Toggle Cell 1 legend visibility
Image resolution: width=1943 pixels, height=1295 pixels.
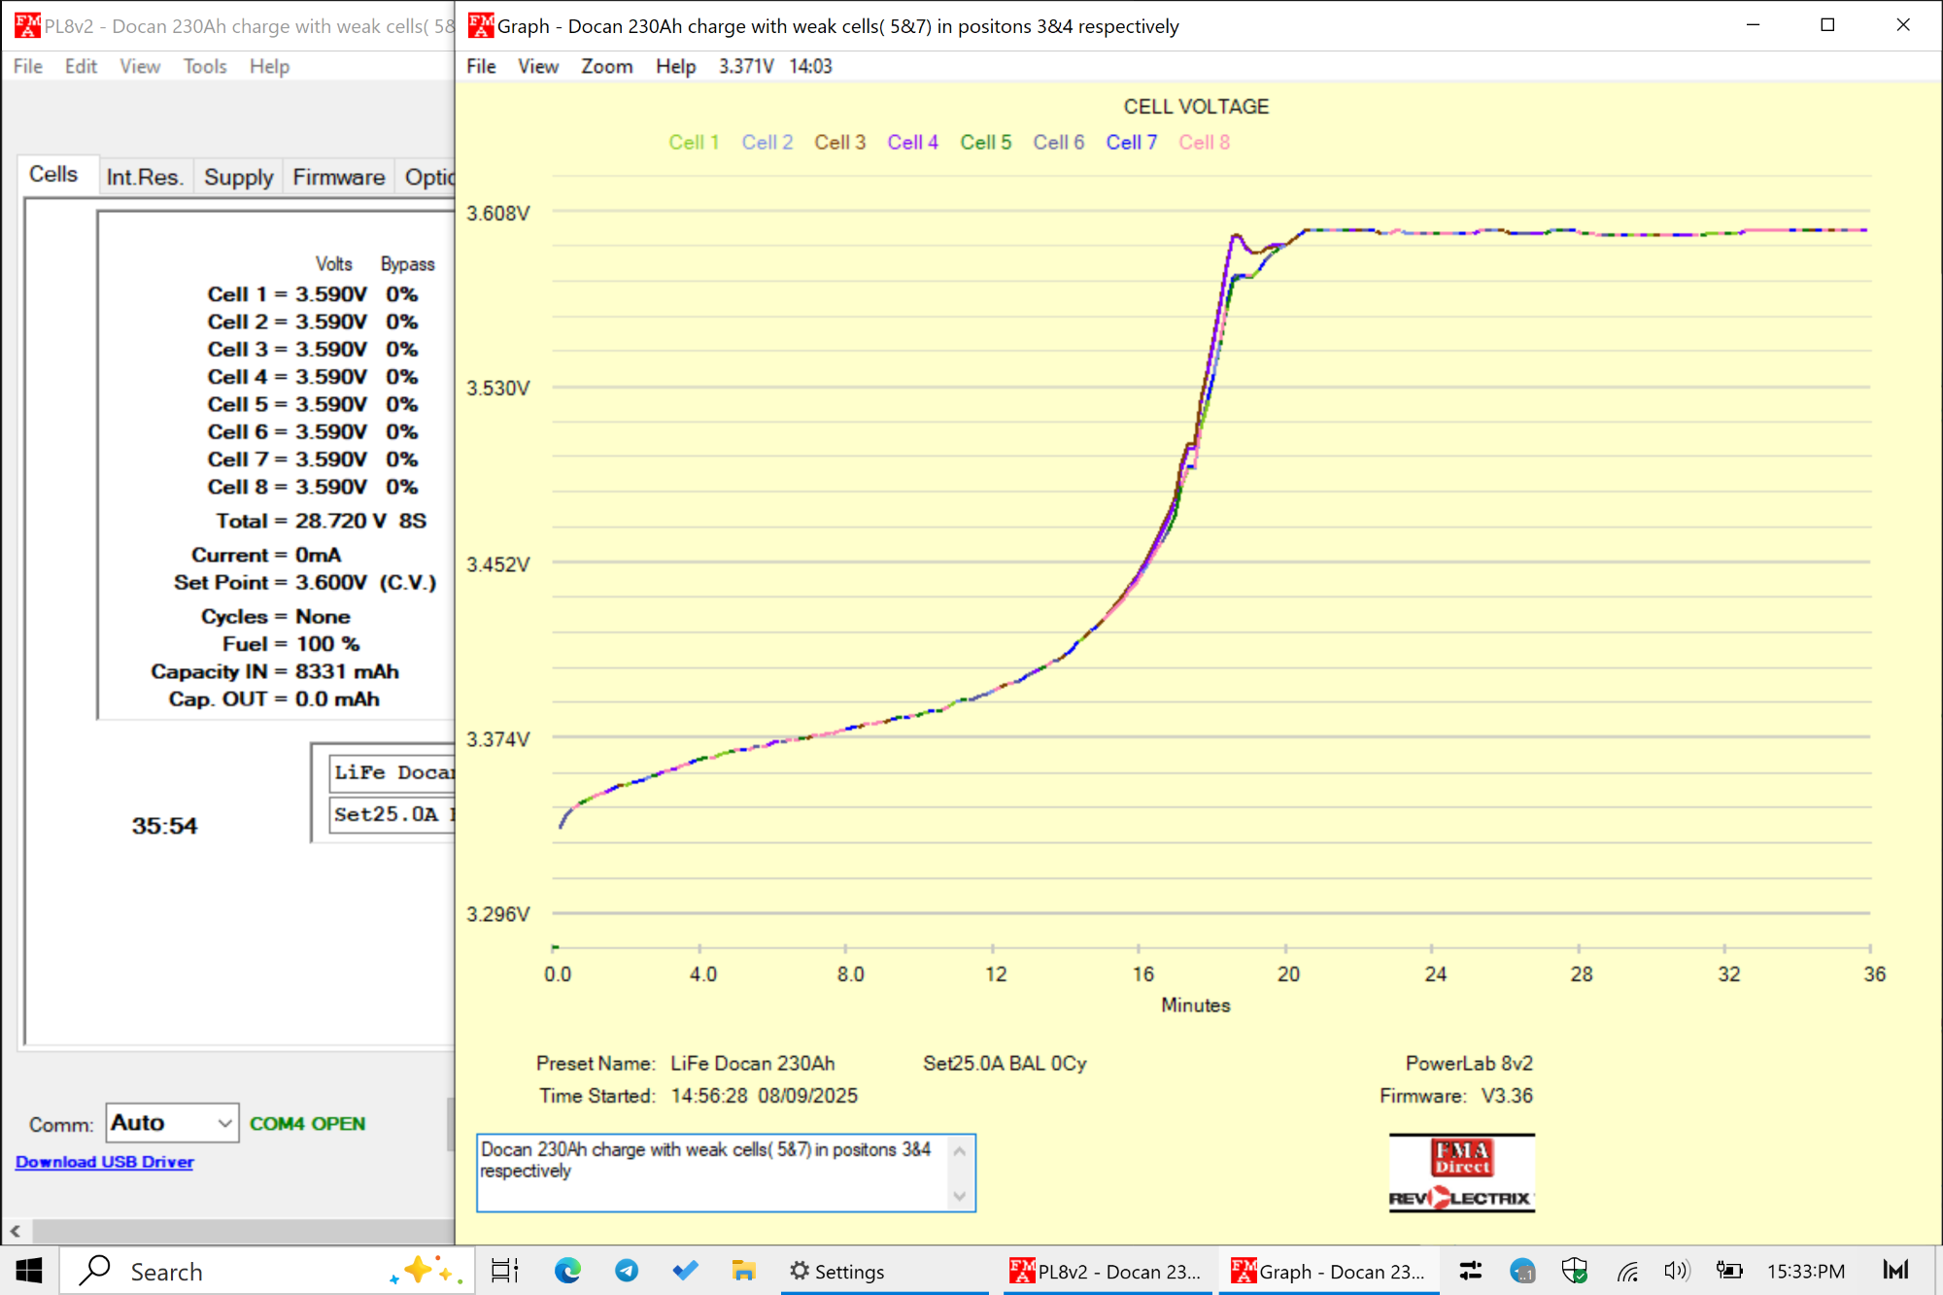694,143
